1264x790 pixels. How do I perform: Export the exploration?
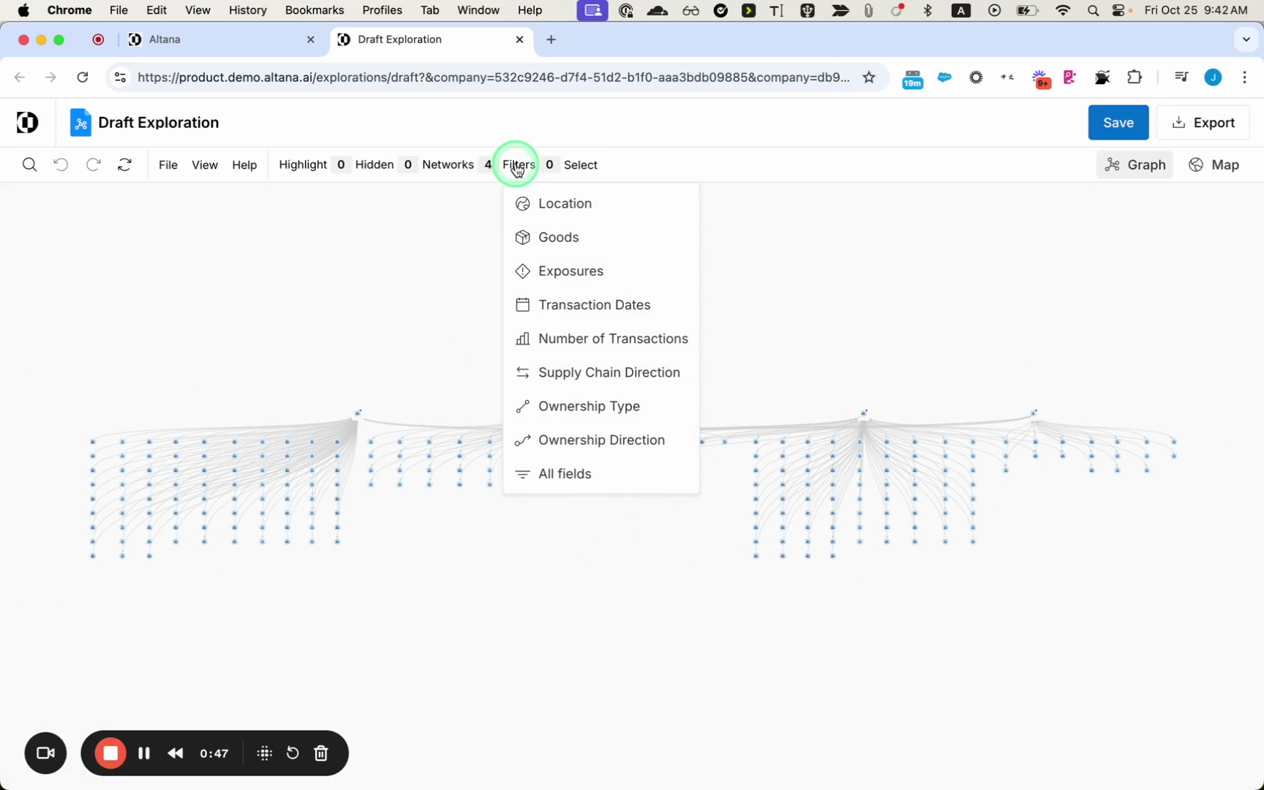(1203, 122)
